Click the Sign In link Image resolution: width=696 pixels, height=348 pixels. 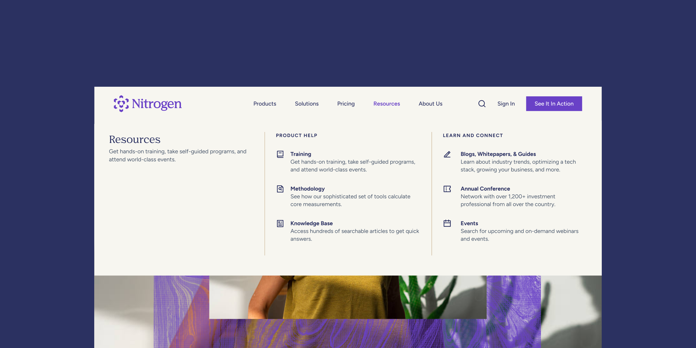click(506, 104)
